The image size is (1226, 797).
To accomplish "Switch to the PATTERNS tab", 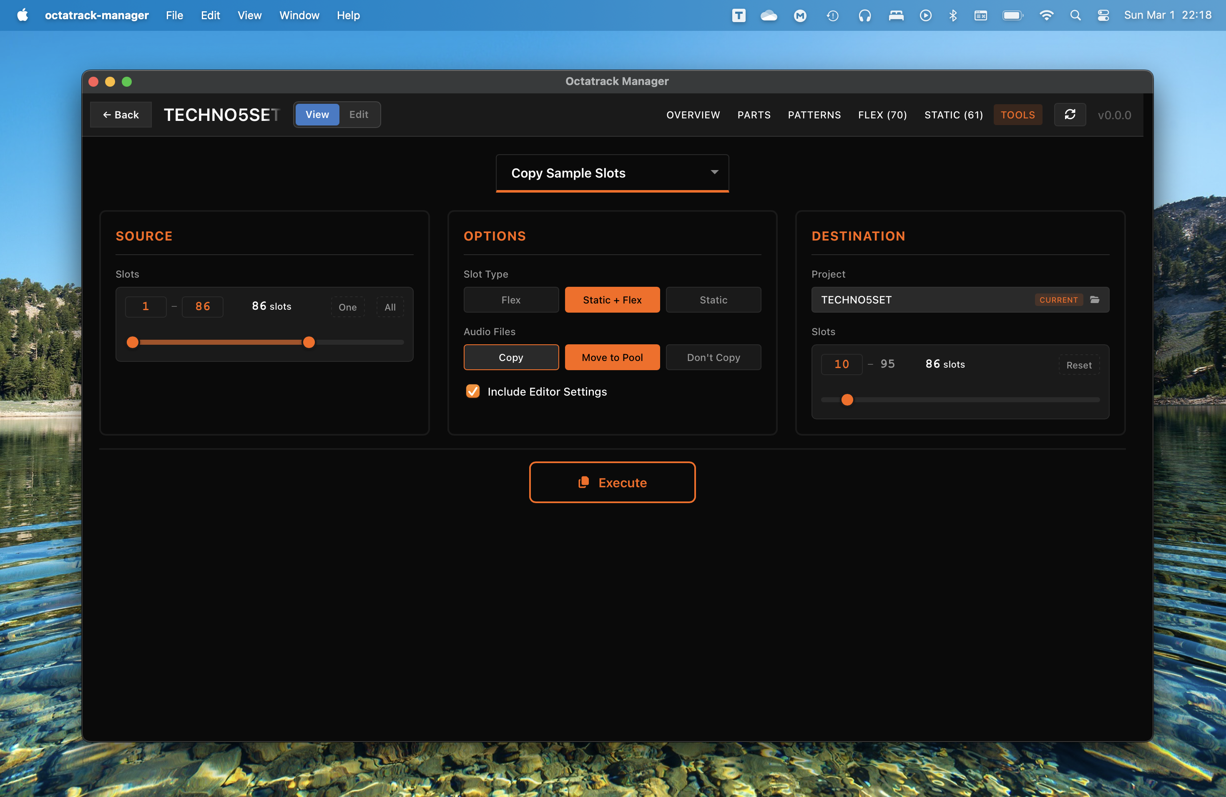I will pyautogui.click(x=814, y=115).
